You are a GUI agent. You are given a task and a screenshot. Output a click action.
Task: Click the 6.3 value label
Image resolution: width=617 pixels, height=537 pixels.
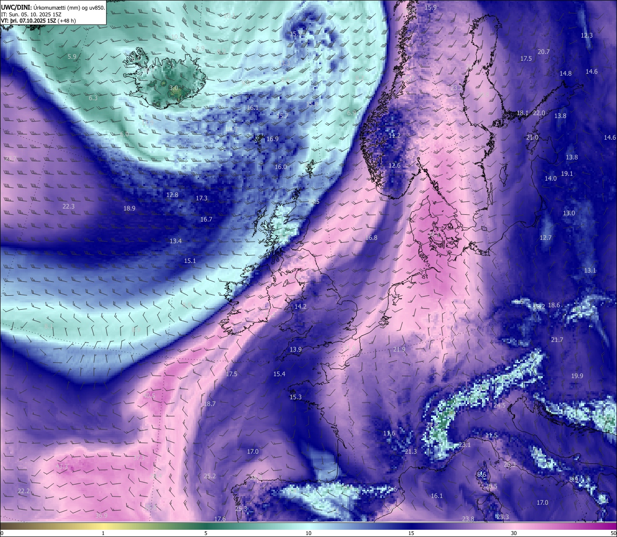coord(94,98)
